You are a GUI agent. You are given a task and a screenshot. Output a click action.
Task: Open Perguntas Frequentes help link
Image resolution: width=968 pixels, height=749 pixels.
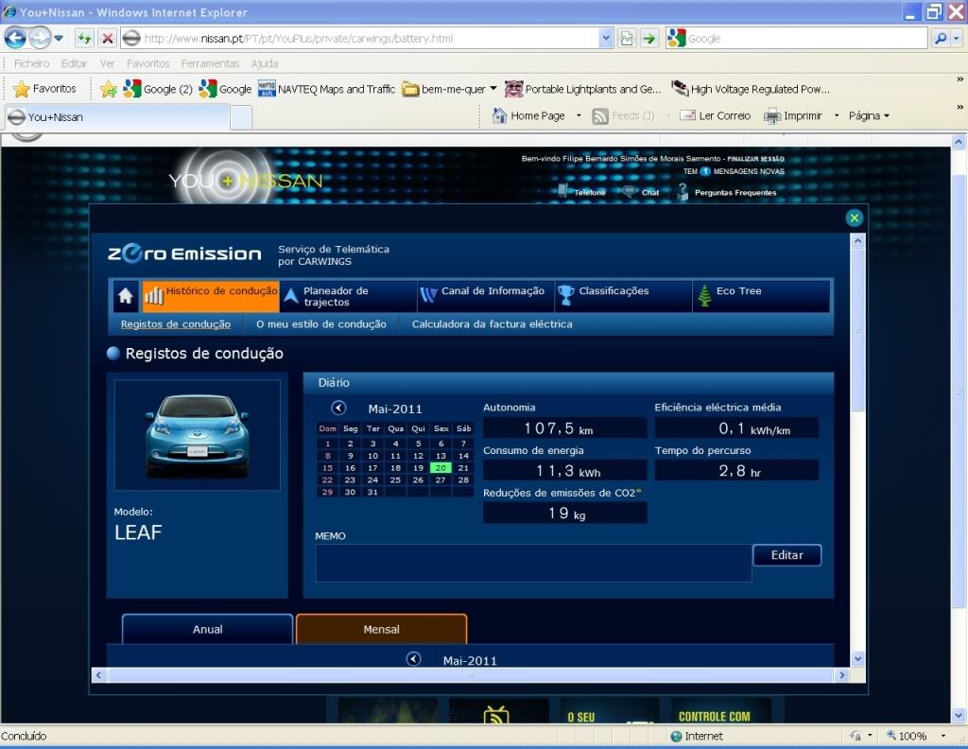click(735, 193)
